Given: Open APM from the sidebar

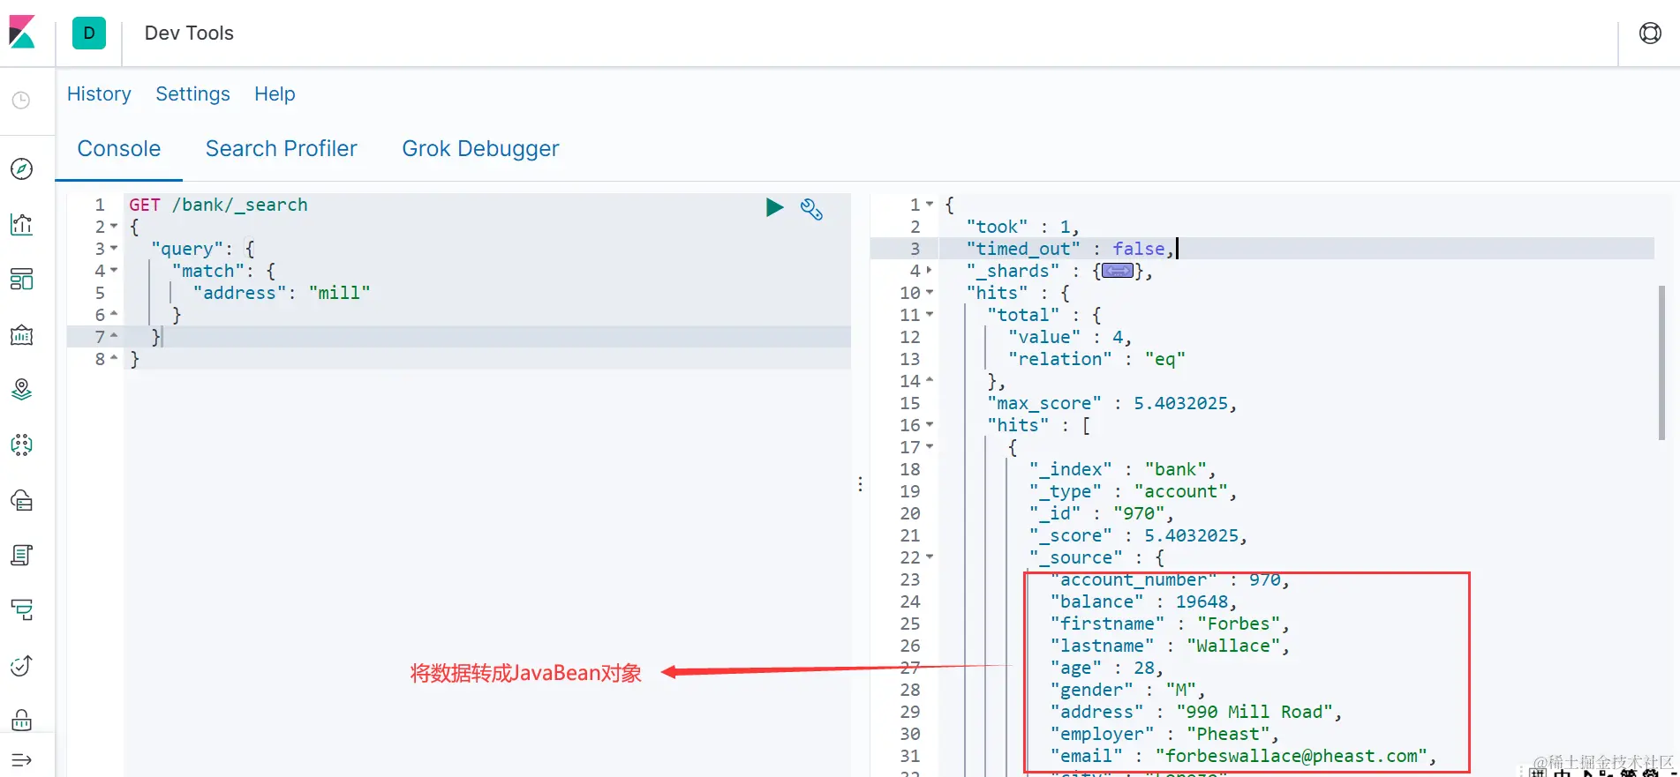Looking at the screenshot, I should 22,609.
